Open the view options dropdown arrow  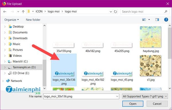click(x=149, y=20)
